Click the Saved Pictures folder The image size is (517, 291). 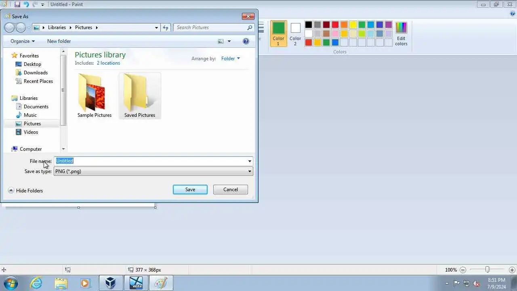point(140,96)
